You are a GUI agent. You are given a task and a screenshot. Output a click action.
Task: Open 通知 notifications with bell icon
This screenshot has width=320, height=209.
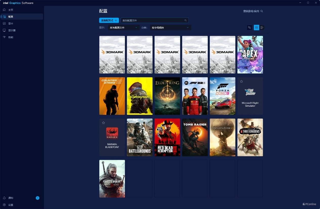click(22, 198)
